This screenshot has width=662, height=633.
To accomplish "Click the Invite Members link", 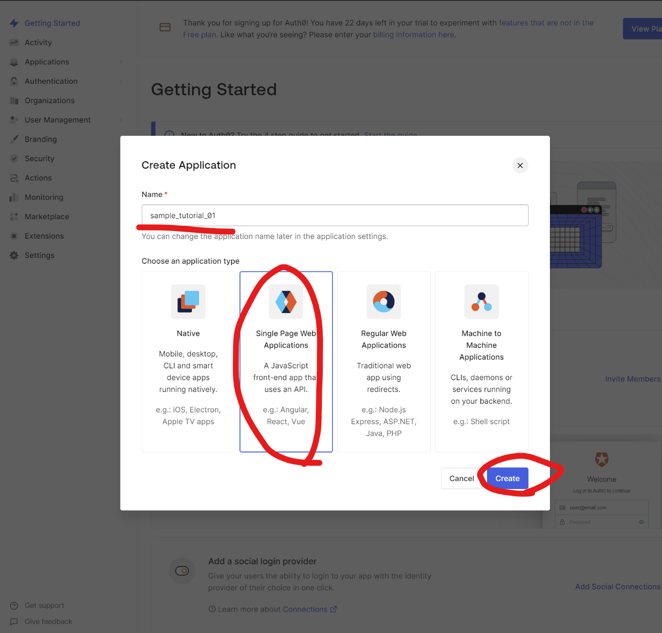I will [633, 379].
